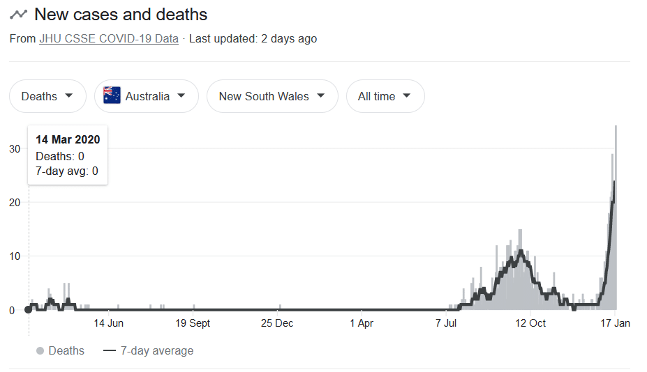Click the arrow beside New South Wales
647x372 pixels.
pos(320,95)
